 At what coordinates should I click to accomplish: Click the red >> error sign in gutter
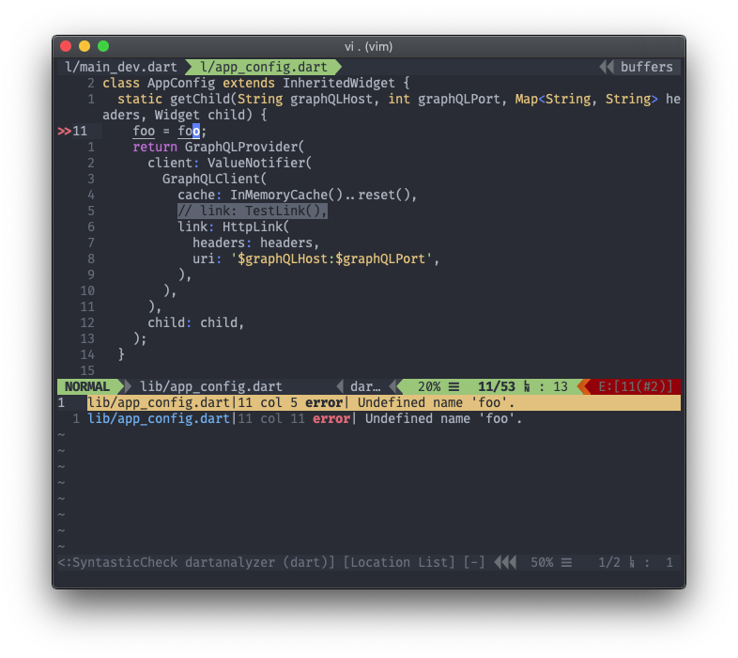(64, 131)
